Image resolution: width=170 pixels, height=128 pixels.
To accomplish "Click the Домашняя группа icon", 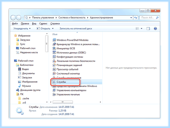I will [18, 90].
